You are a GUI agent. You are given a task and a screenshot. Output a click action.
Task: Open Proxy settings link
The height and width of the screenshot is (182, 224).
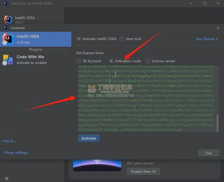tap(16, 153)
